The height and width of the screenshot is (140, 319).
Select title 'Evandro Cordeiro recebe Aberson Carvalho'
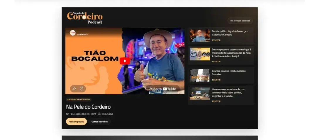229,73
